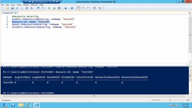Run the selection with the Run Selection icon
This screenshot has height=108, width=192.
pos(54,8)
